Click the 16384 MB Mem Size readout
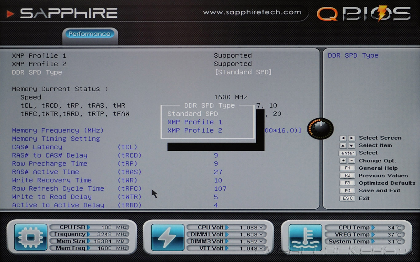This screenshot has height=262, width=420. click(x=109, y=241)
